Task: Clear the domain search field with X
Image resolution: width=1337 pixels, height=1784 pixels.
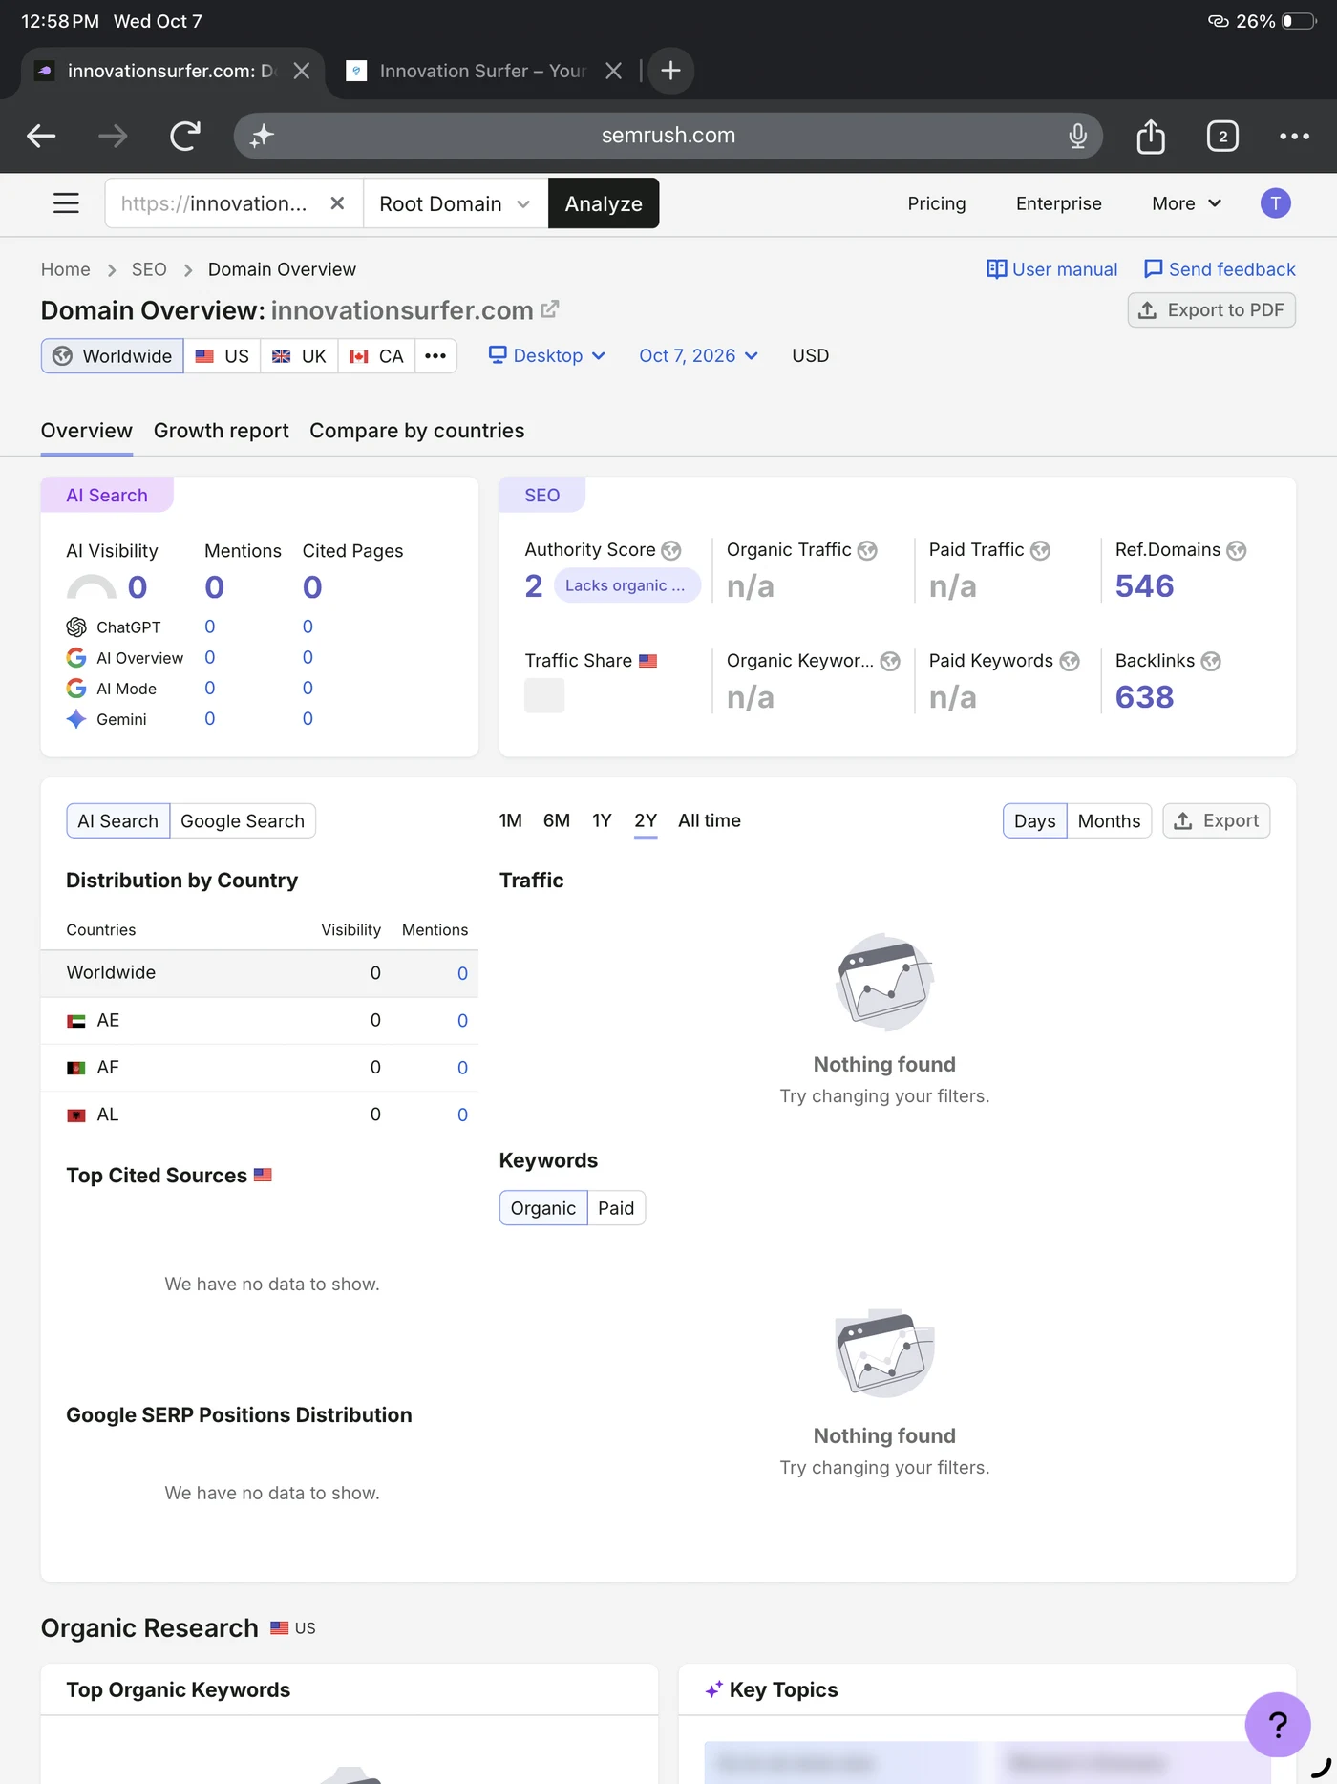Action: (x=337, y=203)
